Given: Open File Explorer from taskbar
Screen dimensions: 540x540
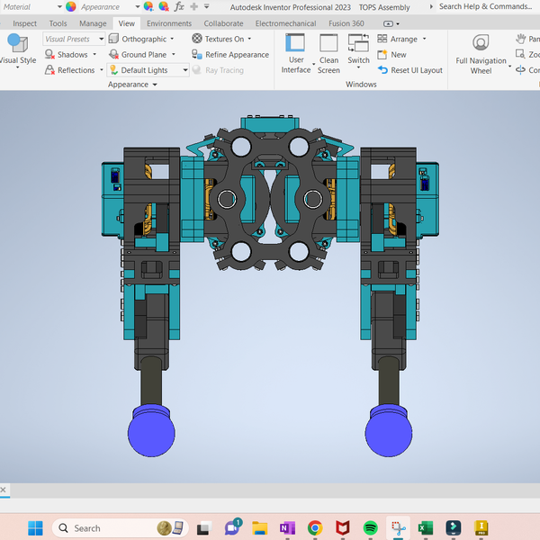Looking at the screenshot, I should tap(260, 528).
